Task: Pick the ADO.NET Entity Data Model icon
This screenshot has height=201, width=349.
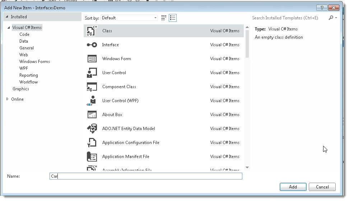Action: [x=92, y=129]
